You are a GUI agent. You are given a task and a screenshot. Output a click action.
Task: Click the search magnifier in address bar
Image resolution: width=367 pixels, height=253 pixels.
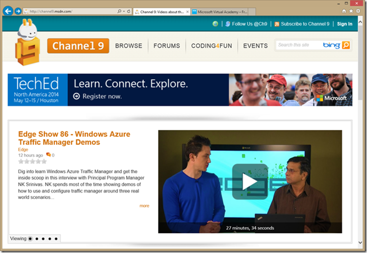(119, 11)
